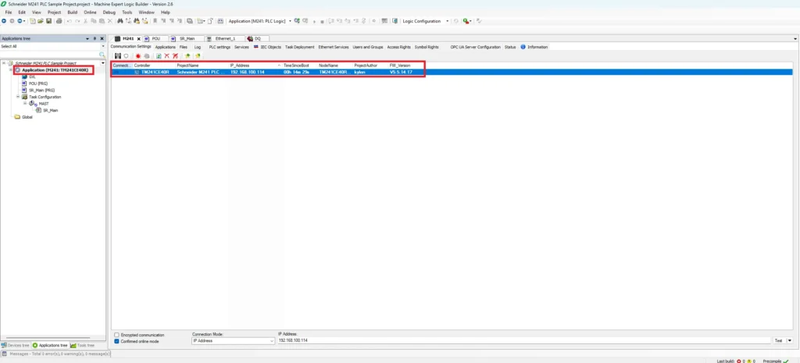800x363 pixels.
Task: Click the Messages panel icon in status bar
Action: pyautogui.click(x=5, y=354)
